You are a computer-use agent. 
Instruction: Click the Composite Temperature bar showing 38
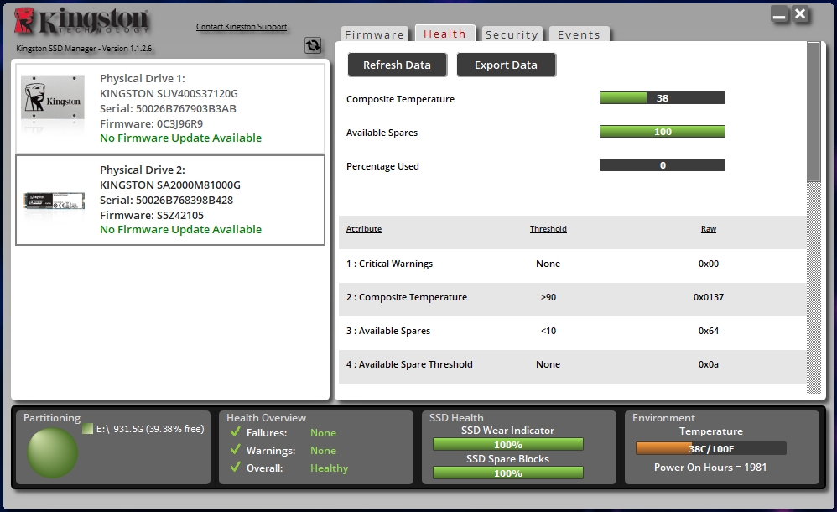[662, 98]
